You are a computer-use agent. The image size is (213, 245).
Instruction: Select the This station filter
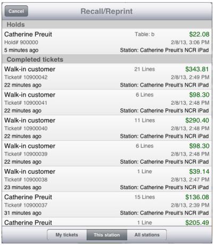(x=107, y=235)
